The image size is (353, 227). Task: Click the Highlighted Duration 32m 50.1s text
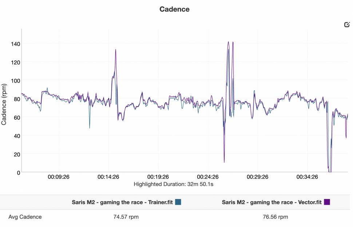coord(173,184)
